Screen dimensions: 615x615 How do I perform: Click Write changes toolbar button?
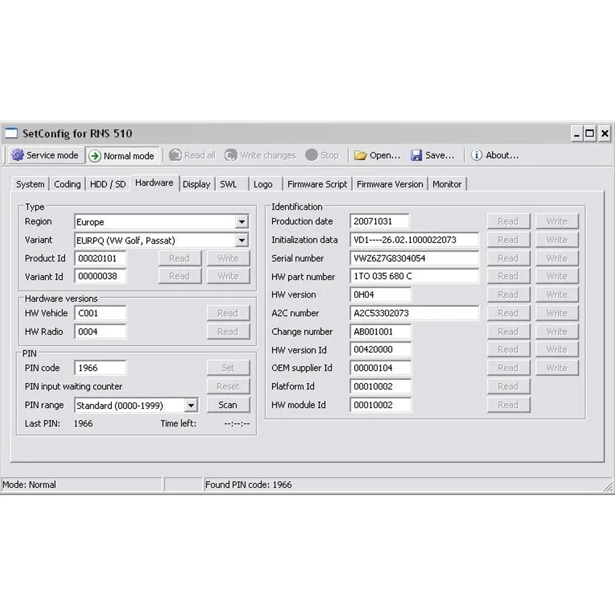point(260,156)
